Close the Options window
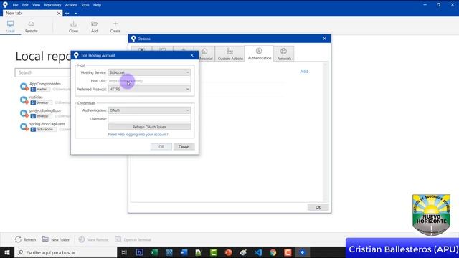The image size is (459, 258). click(x=324, y=39)
